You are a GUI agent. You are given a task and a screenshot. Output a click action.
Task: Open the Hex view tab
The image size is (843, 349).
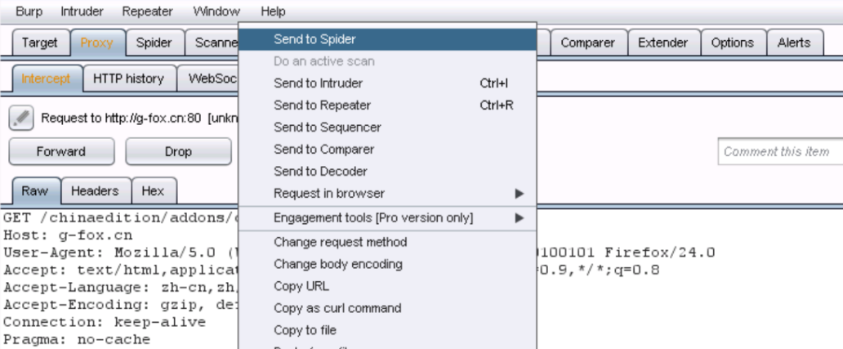(x=154, y=191)
